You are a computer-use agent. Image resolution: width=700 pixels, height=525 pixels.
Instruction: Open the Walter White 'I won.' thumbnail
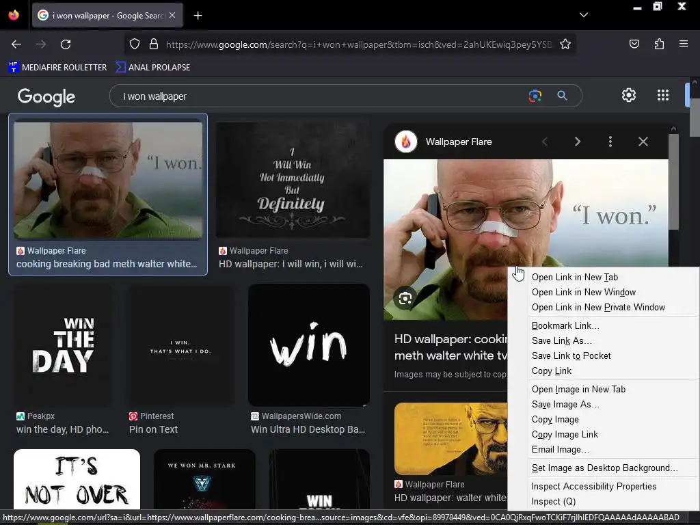coord(108,180)
